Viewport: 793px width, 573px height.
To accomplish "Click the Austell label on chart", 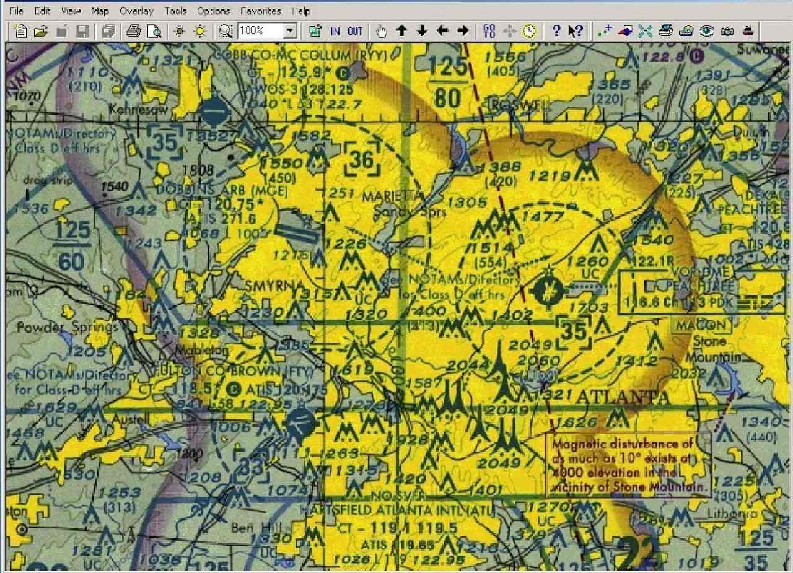I will [129, 419].
